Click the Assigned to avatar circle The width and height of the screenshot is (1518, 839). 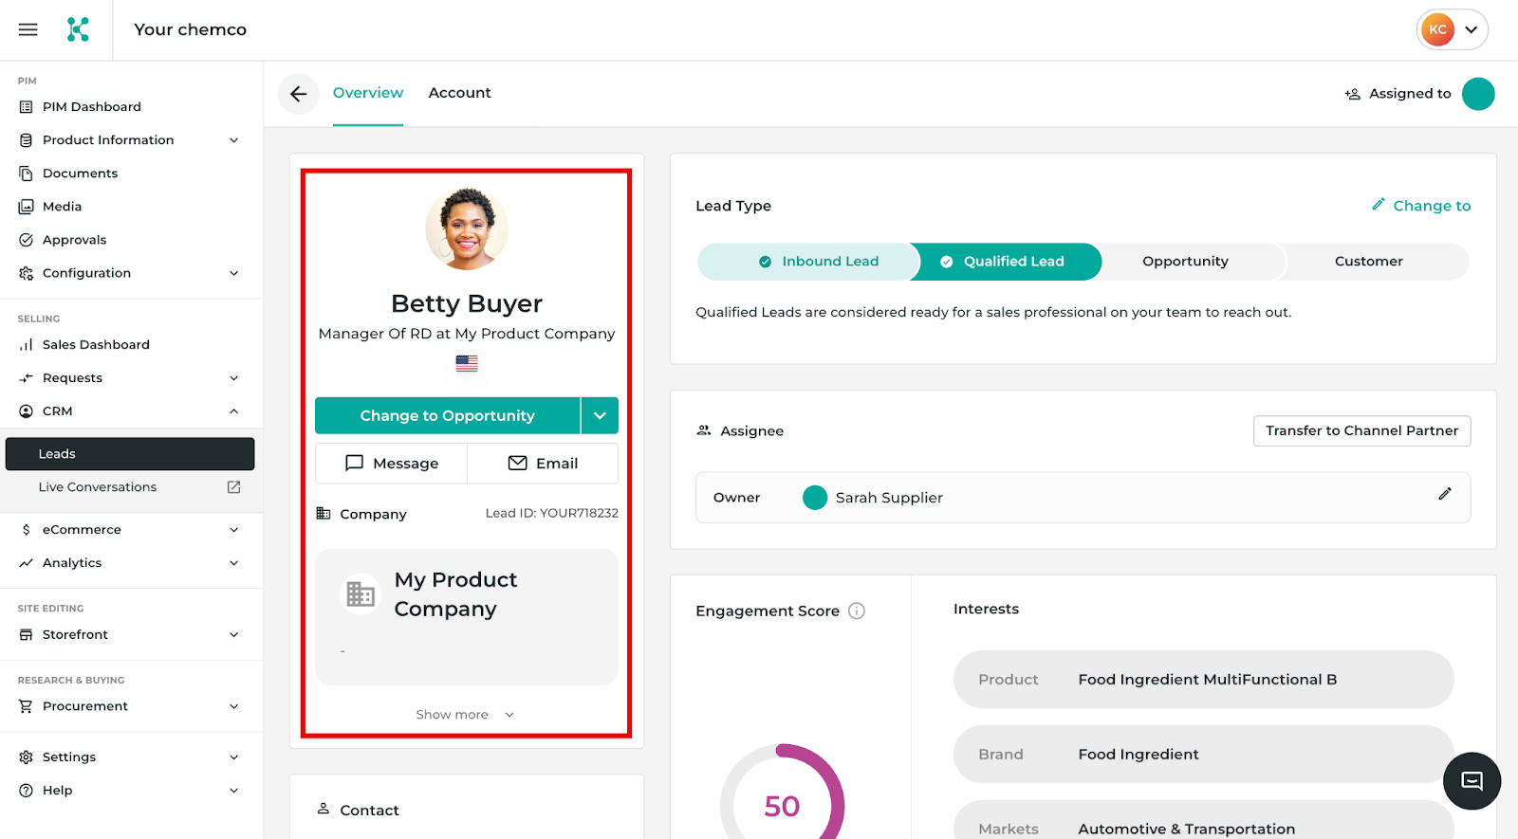click(1477, 94)
